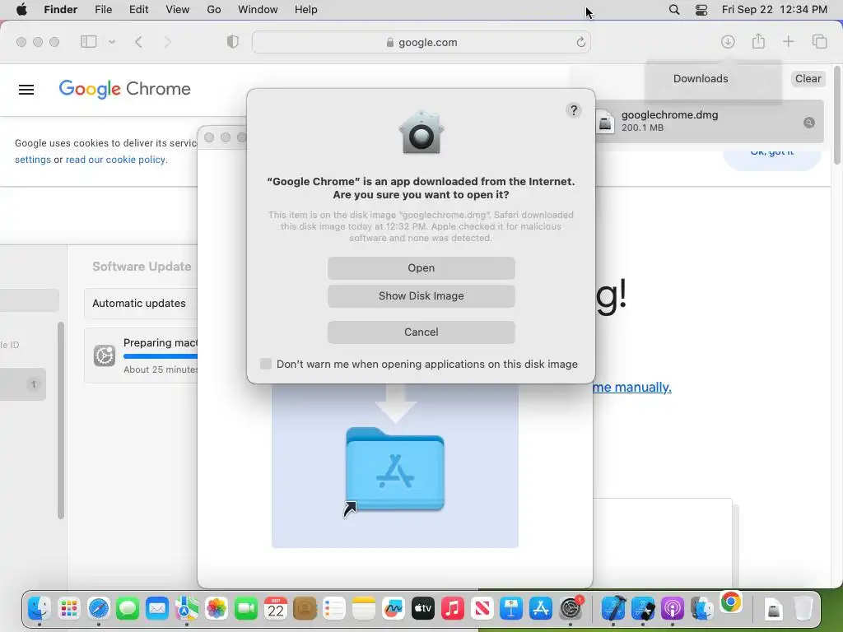This screenshot has height=632, width=843.
Task: Open Freeform from the Dock
Action: pyautogui.click(x=393, y=608)
